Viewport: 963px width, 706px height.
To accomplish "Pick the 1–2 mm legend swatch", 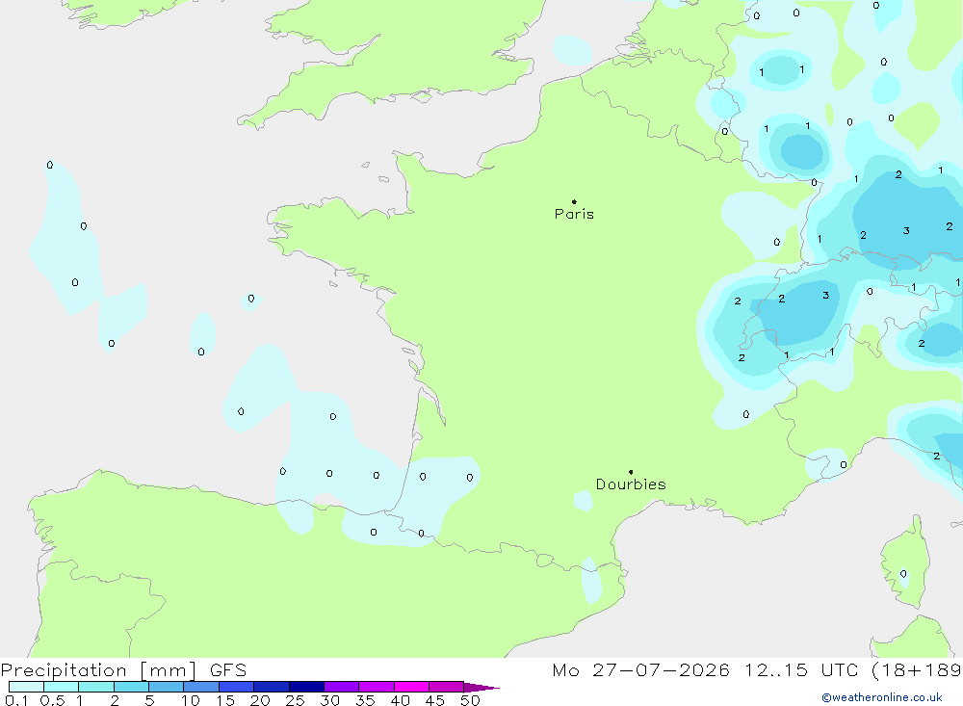I will coord(96,687).
